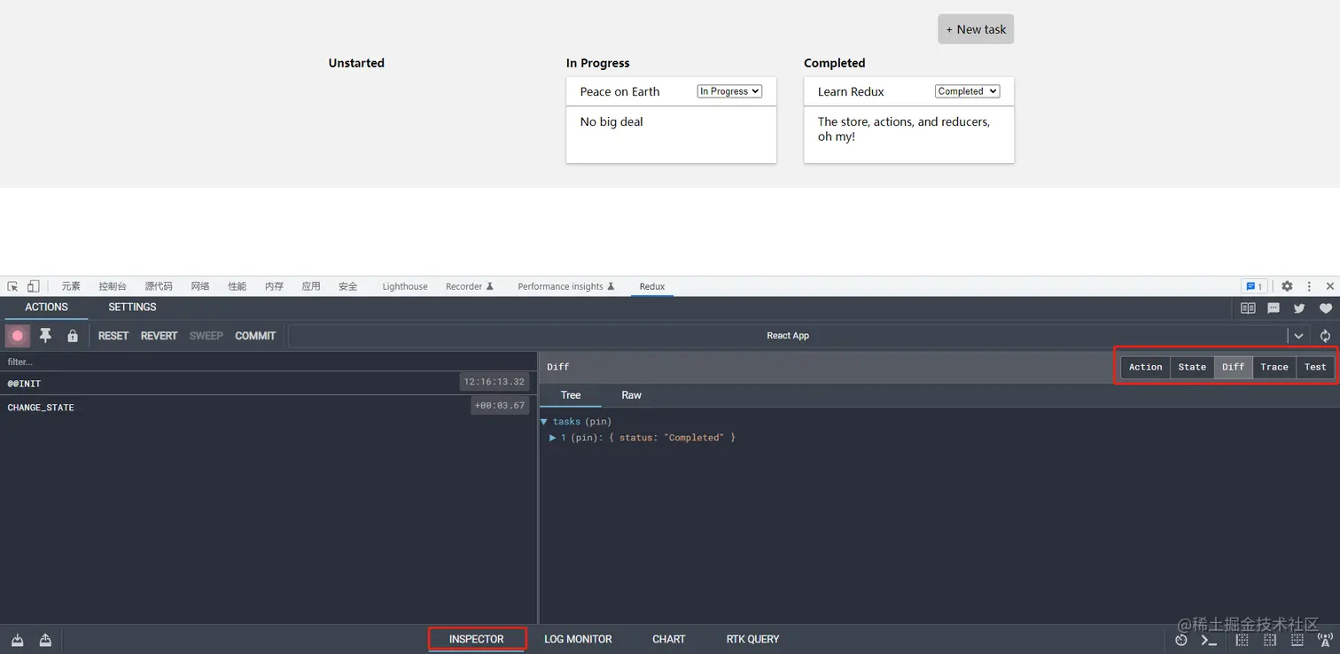Toggle the lock changes icon

pos(73,336)
